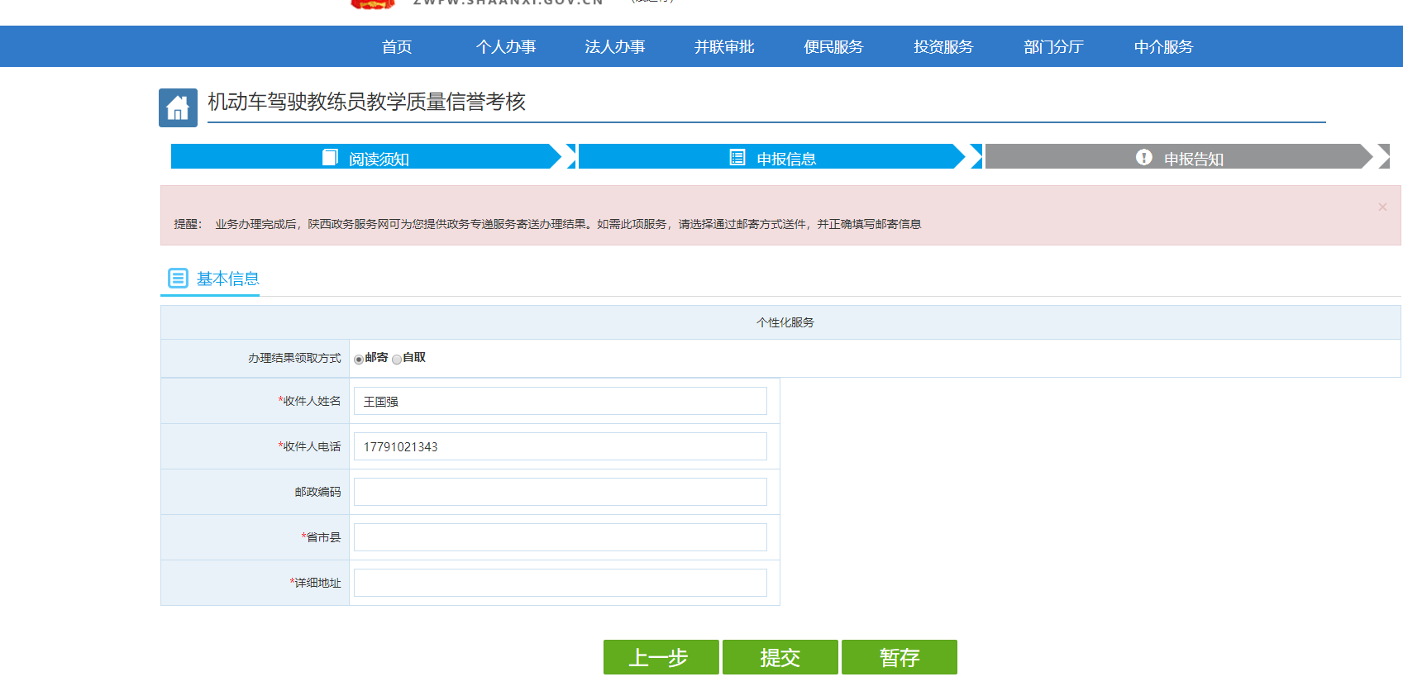Screen dimensions: 1403x691
Task: Go to 法人办事 menu item
Action: point(615,47)
